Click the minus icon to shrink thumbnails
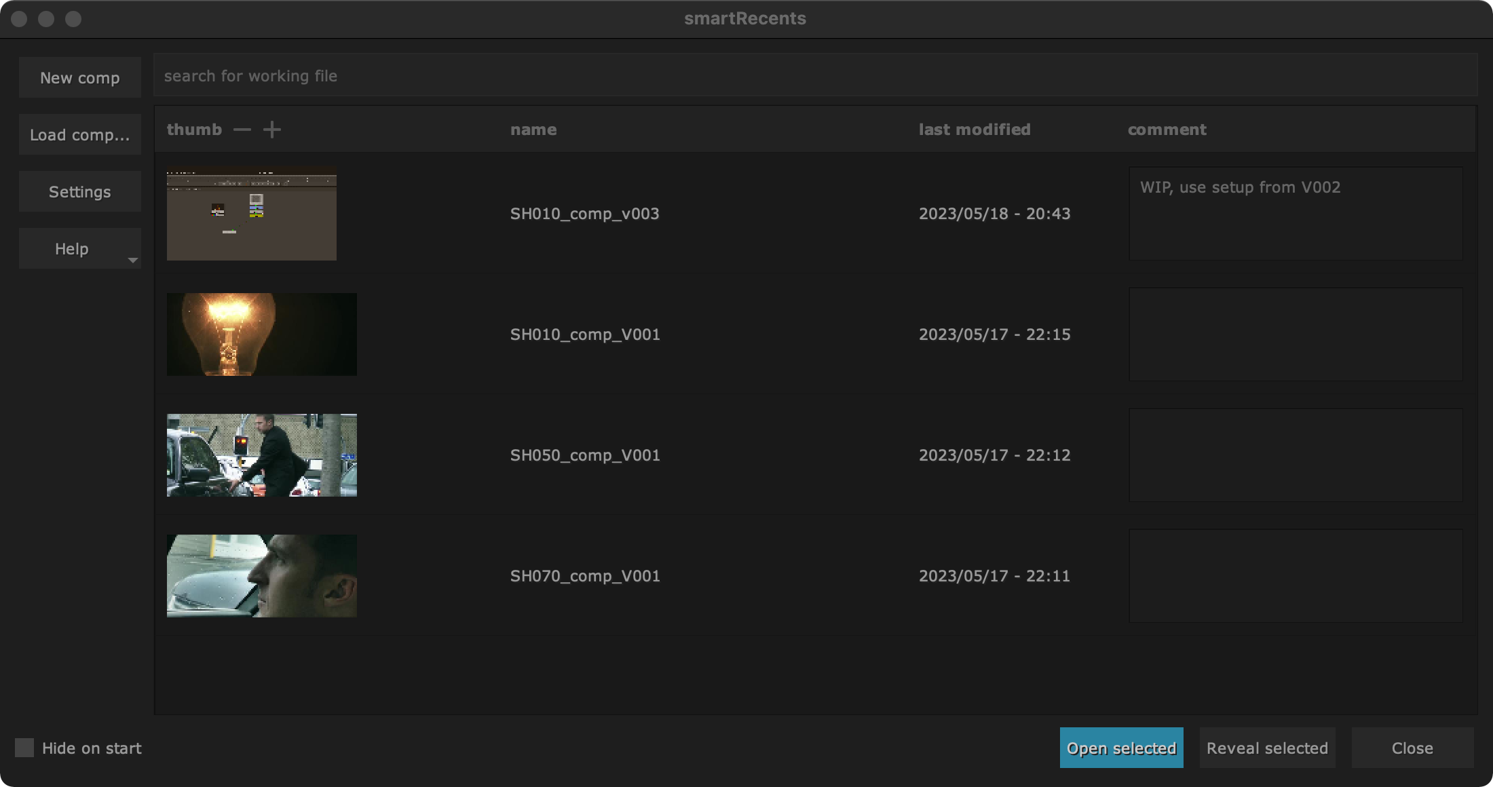Screen dimensions: 1493x787 (242, 130)
